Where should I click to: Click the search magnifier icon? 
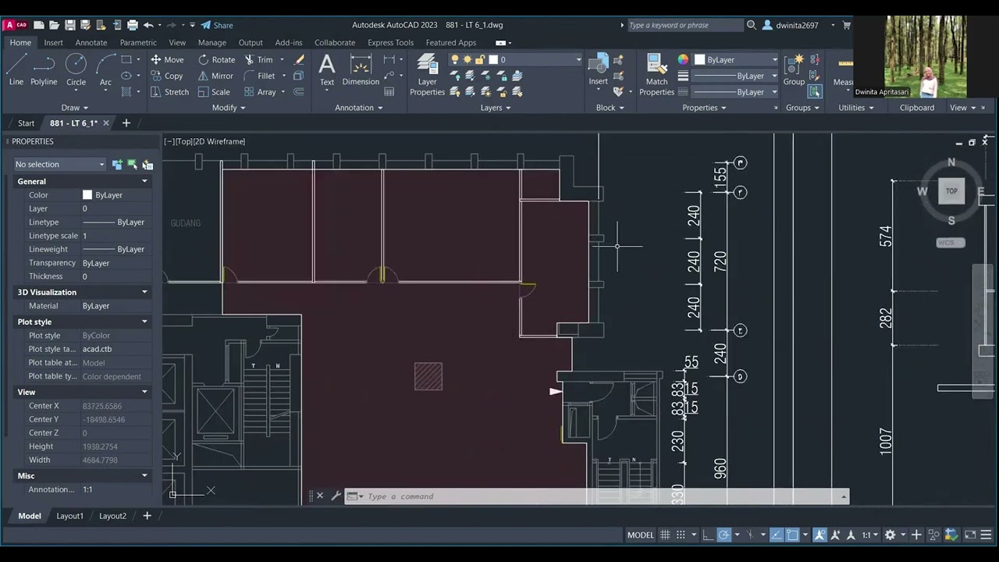coord(752,25)
